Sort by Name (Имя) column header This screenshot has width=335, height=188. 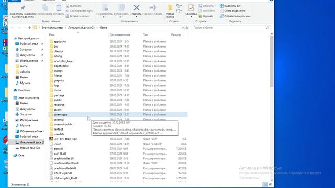tap(52, 35)
